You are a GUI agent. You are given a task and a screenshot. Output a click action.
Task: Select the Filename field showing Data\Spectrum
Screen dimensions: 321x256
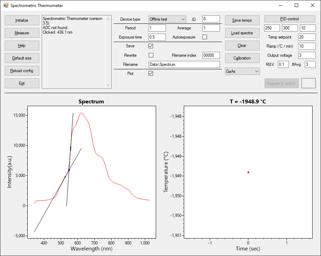(x=184, y=64)
